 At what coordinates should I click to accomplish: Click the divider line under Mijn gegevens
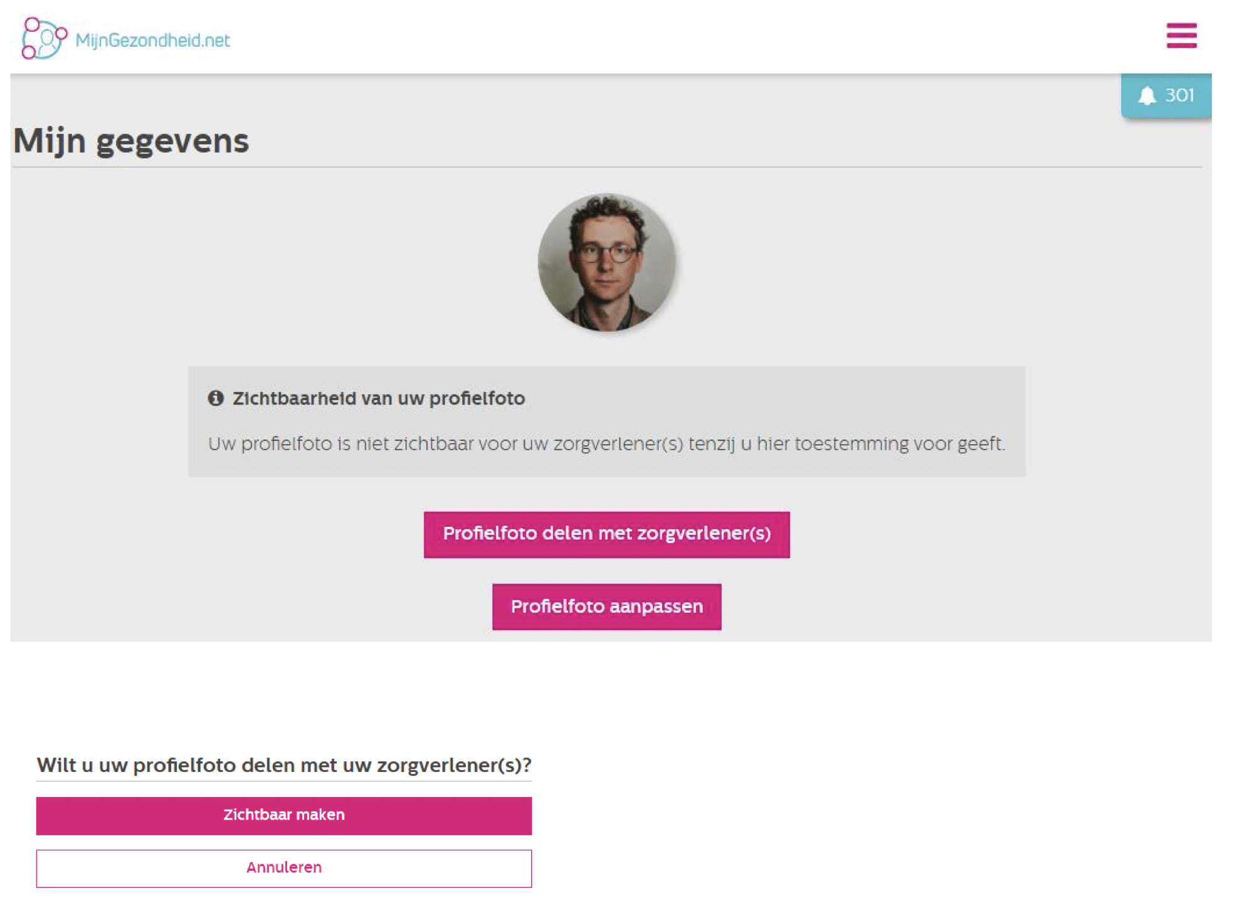tap(606, 167)
